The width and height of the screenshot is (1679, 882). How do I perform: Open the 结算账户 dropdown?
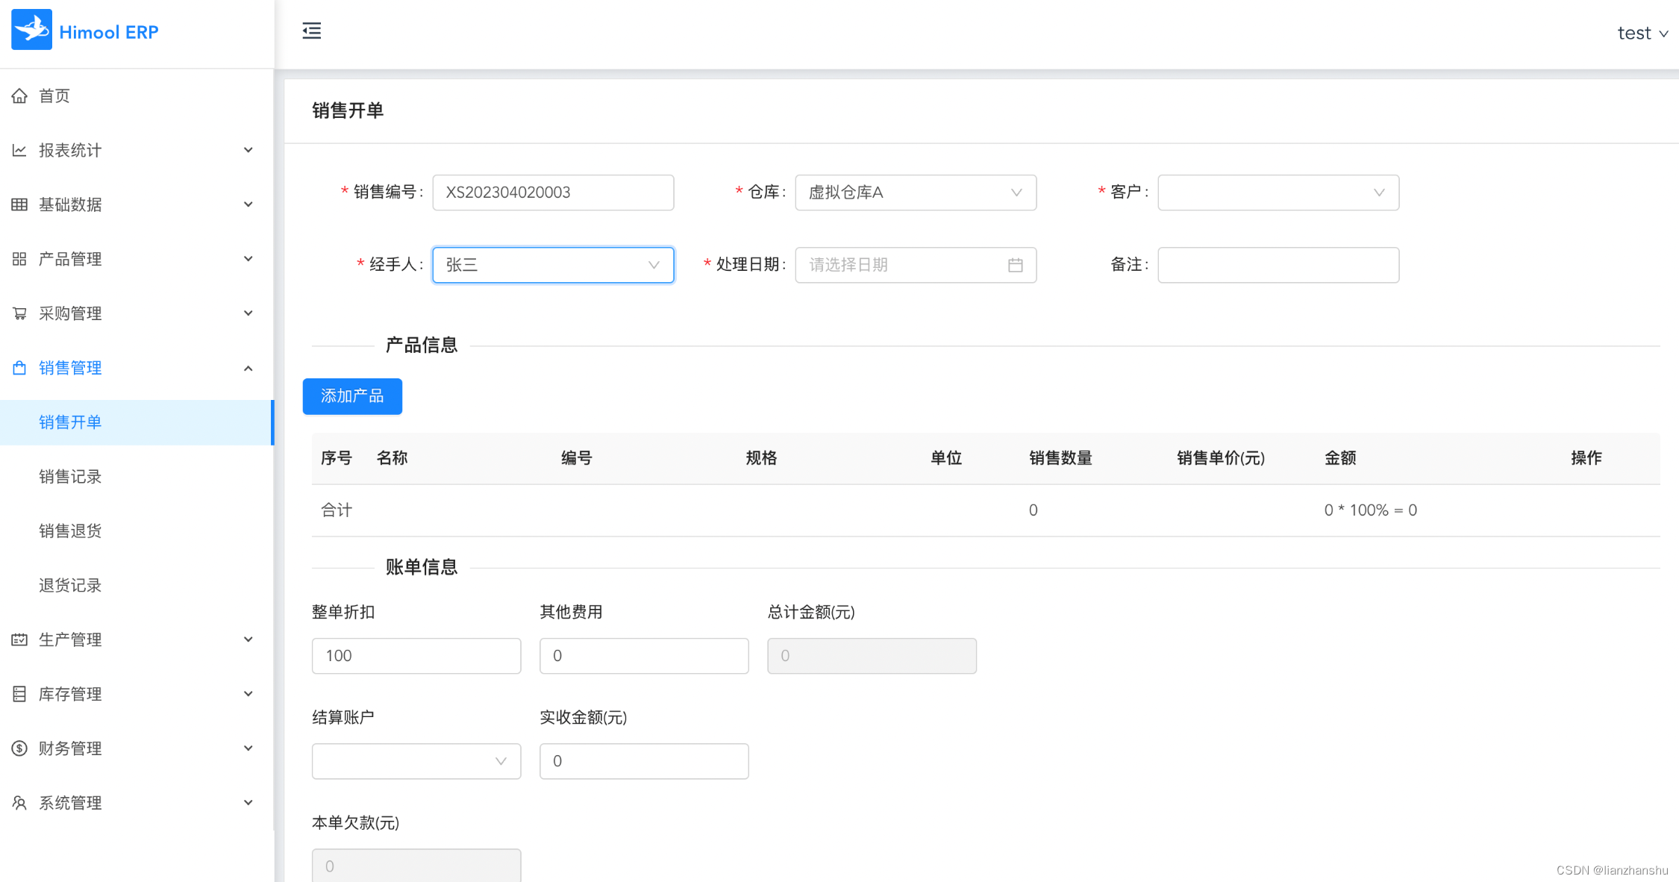coord(416,761)
